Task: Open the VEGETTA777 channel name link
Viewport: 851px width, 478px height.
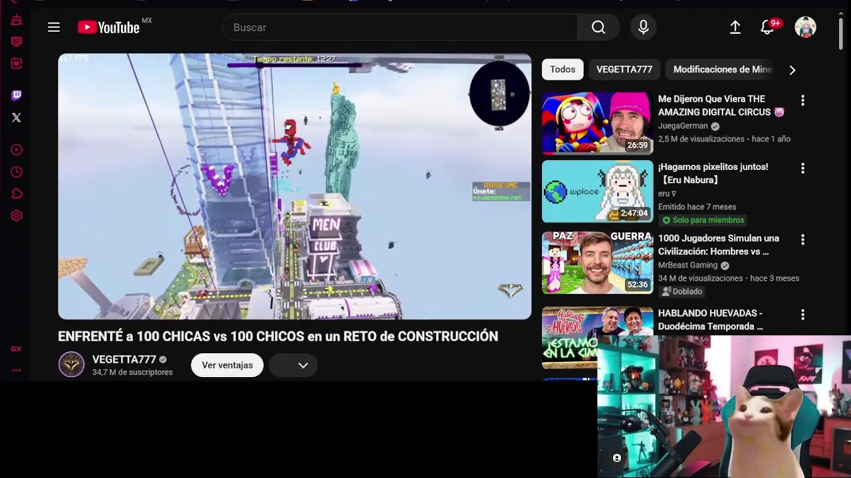Action: pos(124,359)
